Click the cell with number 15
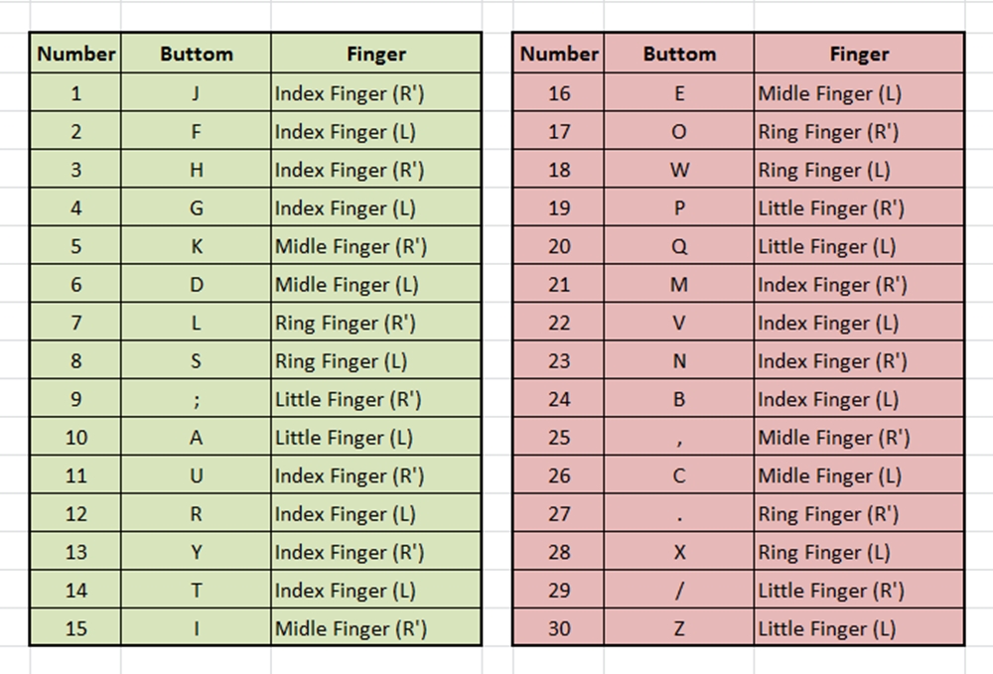Screen dimensions: 993x674 point(76,628)
